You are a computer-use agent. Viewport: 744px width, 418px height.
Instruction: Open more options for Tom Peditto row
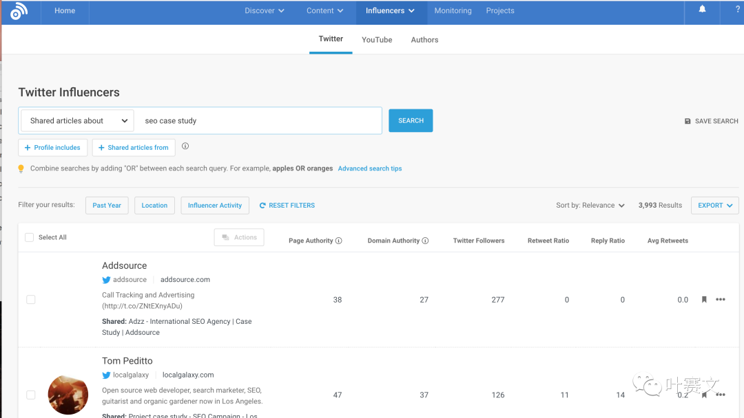[x=721, y=395]
